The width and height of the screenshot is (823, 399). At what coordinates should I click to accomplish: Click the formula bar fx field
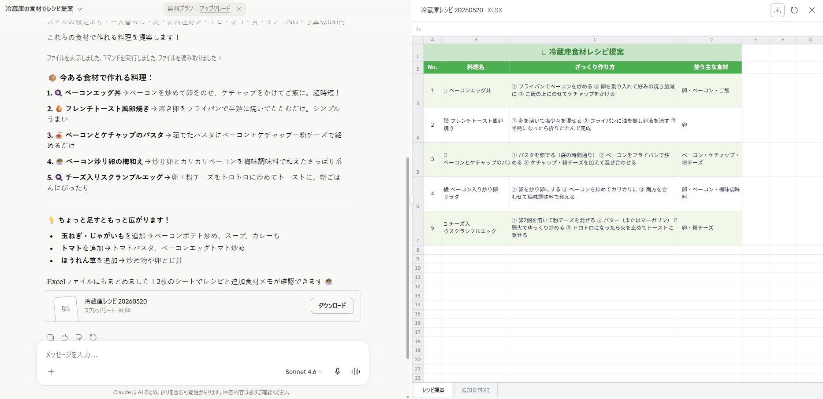point(617,29)
